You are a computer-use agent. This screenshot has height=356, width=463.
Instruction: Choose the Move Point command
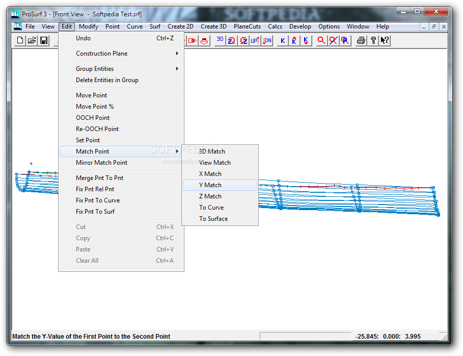click(121, 95)
